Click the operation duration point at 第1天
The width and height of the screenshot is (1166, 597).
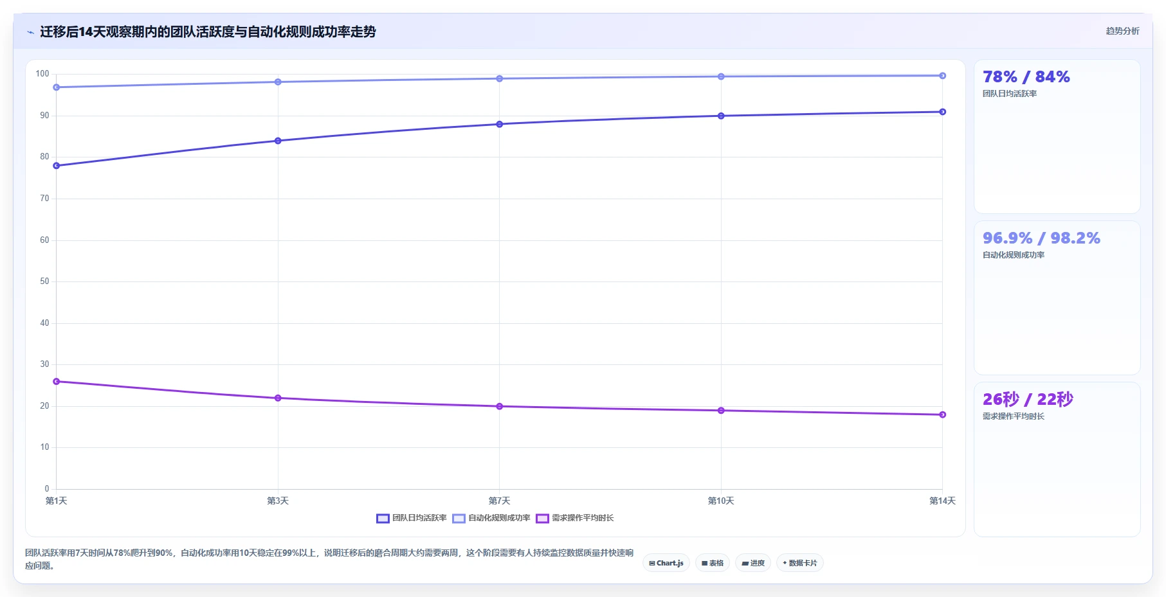point(57,382)
